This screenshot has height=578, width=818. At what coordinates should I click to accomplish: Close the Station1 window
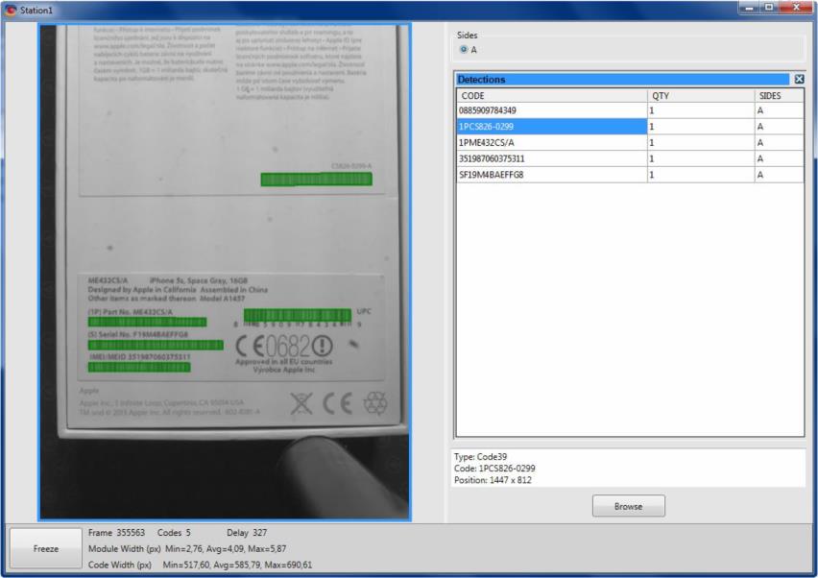tap(796, 8)
